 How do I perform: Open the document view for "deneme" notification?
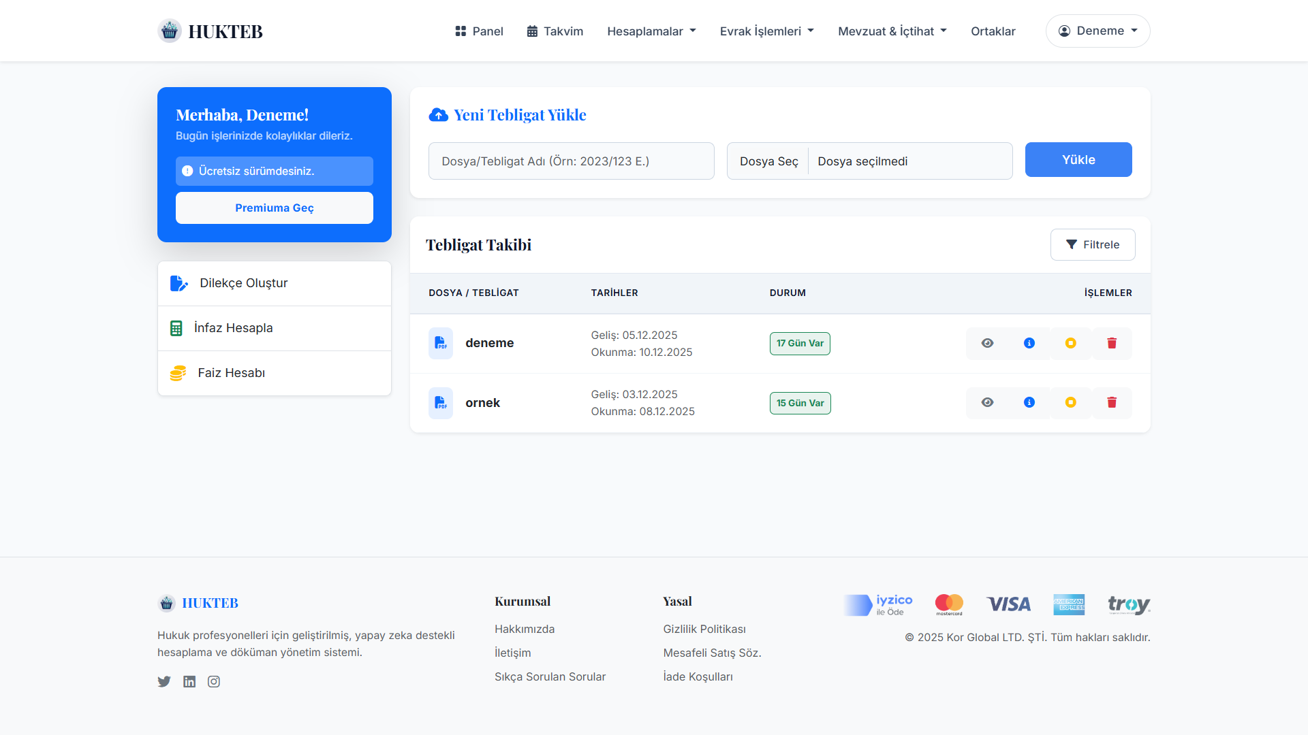point(987,343)
